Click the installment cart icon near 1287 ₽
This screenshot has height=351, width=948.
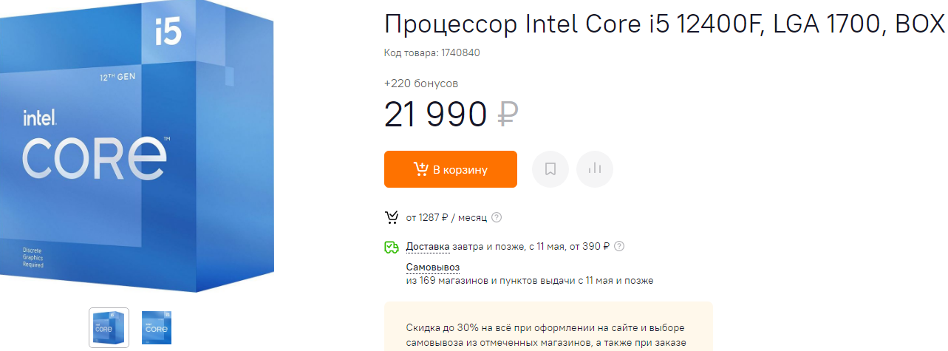(x=392, y=217)
